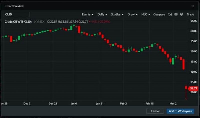Click the 55.00 price axis label
Screen dimensions: 200x118
pos(194,41)
